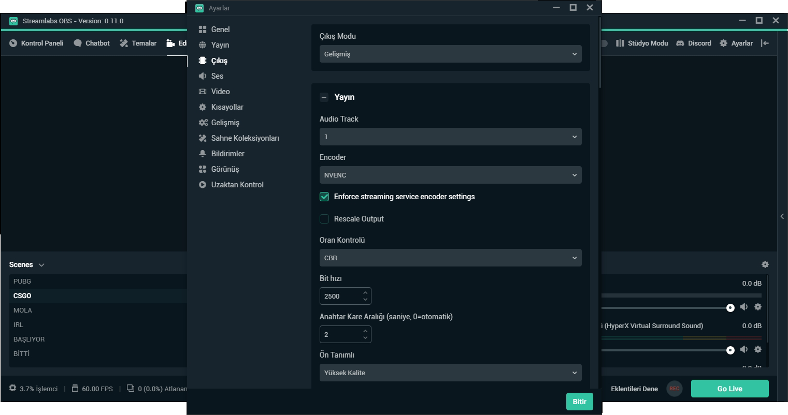Enable Rescale Output checkbox
The image size is (788, 415).
(324, 219)
